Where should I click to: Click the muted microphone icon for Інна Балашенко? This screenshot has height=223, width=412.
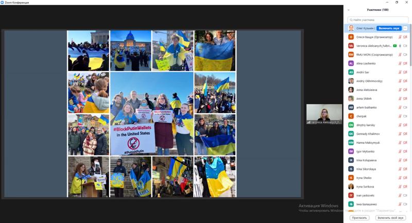click(400, 204)
